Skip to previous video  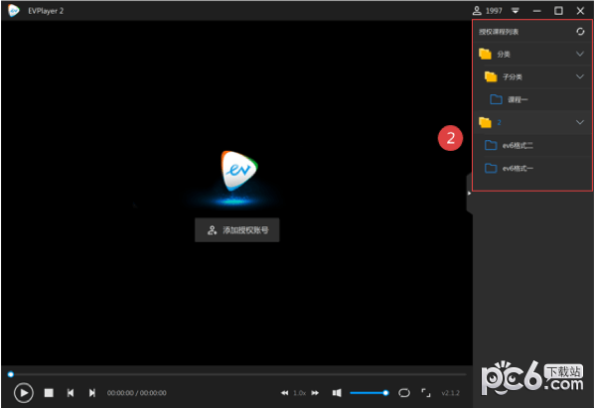(71, 393)
